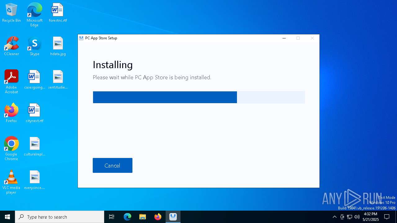
Task: Open the Action Center notifications
Action: (387, 217)
